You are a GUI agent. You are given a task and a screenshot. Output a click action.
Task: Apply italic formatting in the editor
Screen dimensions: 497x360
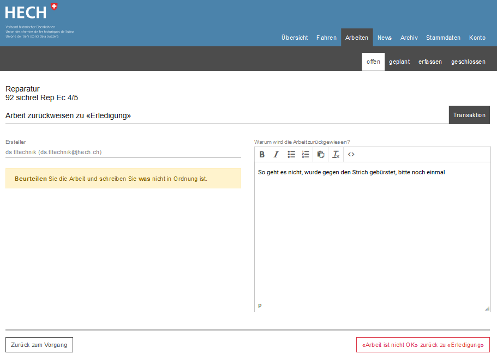tap(276, 155)
